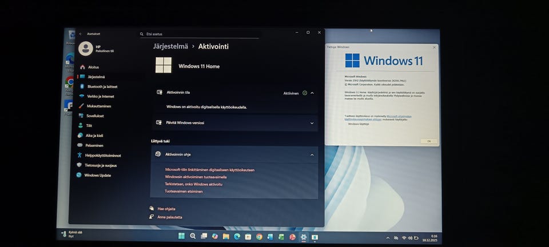Open File Explorer from the taskbar
The image size is (549, 247).
[x=226, y=237]
